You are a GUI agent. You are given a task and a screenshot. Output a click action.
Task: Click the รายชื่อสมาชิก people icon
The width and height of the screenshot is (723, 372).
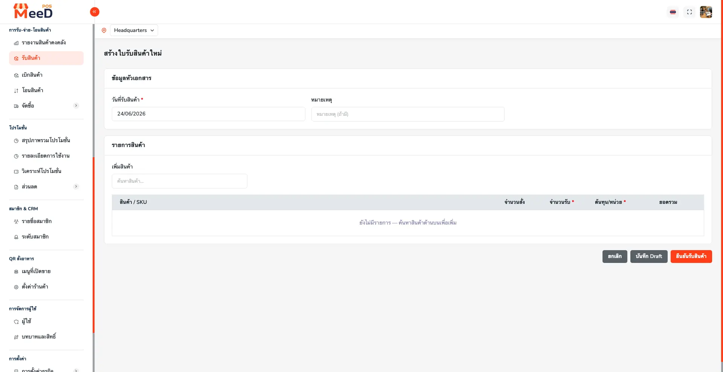click(x=16, y=222)
